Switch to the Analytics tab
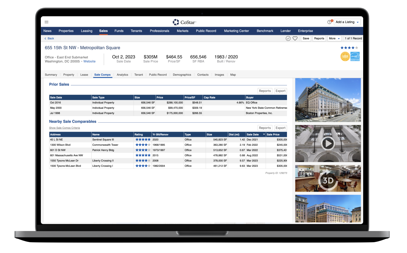Viewport: 407px width, 253px height. tap(122, 75)
